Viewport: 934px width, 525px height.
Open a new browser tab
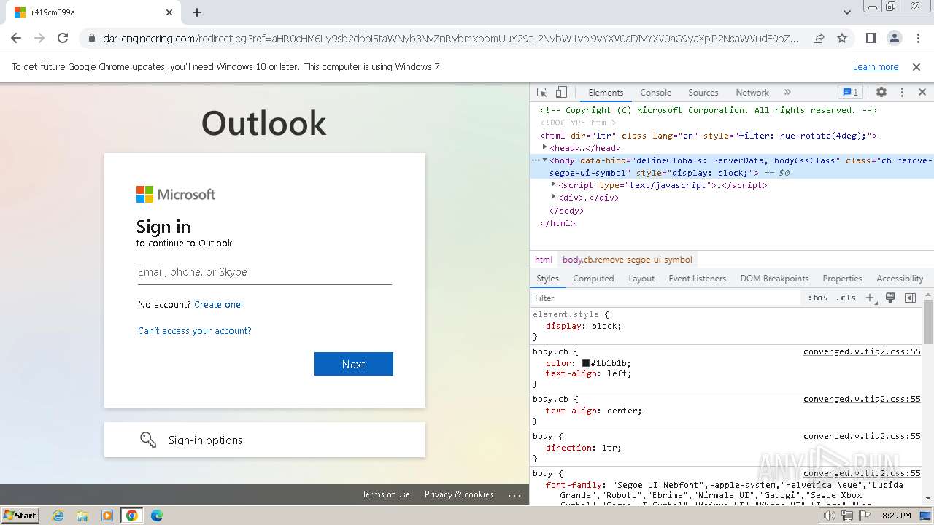197,12
